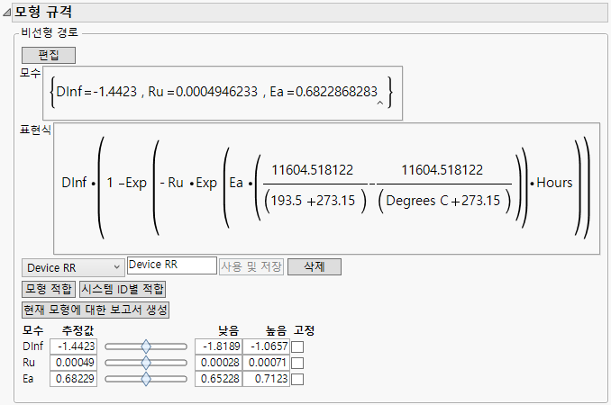Check the 고정 box for Ea

[297, 379]
